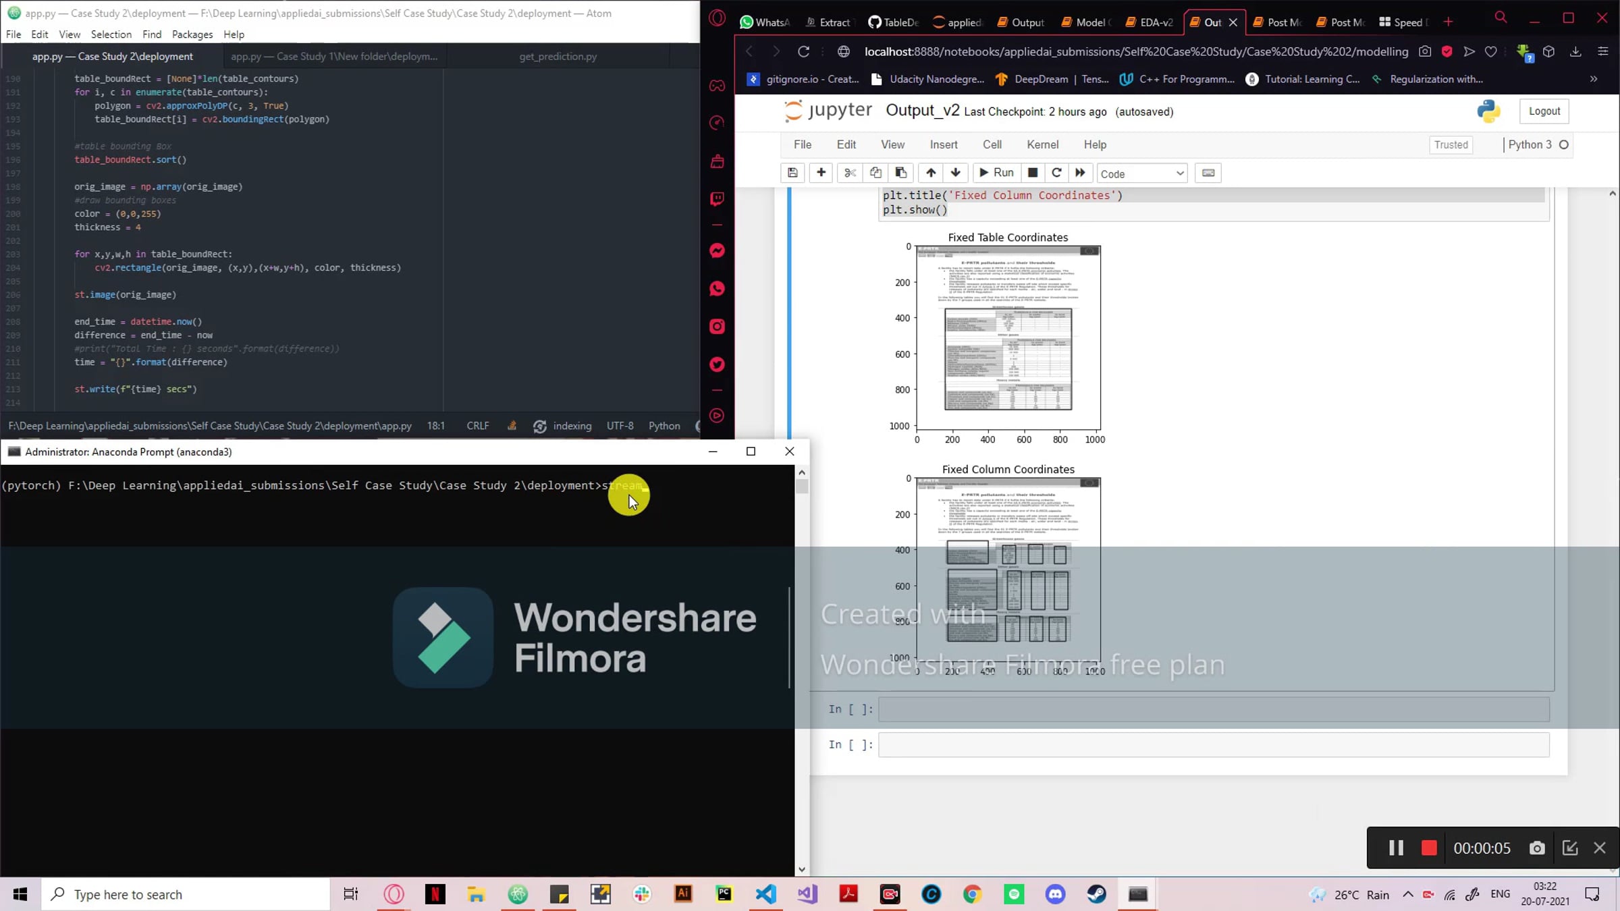Screen dimensions: 1620x911
Task: Click Python grammar selector in Atom
Action: click(x=664, y=426)
